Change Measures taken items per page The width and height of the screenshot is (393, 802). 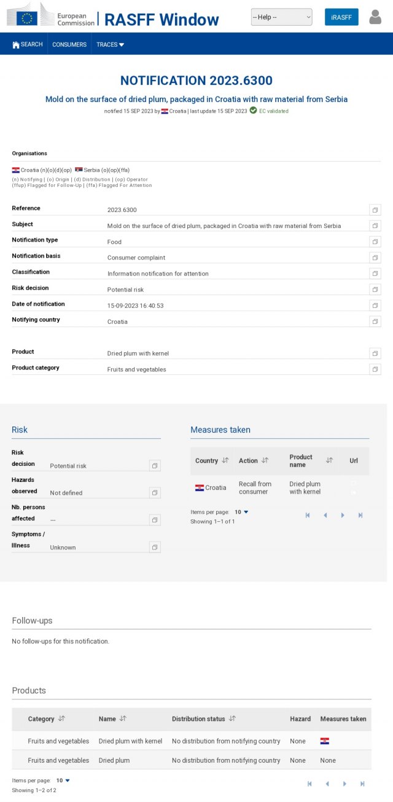click(x=241, y=512)
